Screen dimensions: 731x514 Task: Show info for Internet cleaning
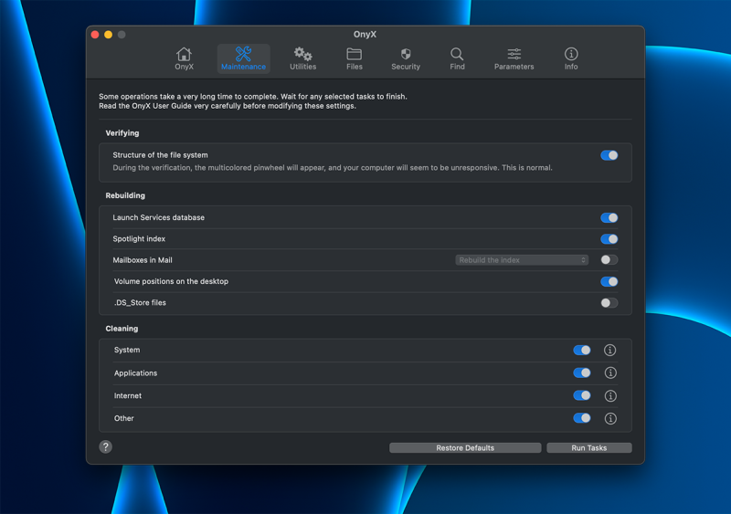pyautogui.click(x=610, y=396)
